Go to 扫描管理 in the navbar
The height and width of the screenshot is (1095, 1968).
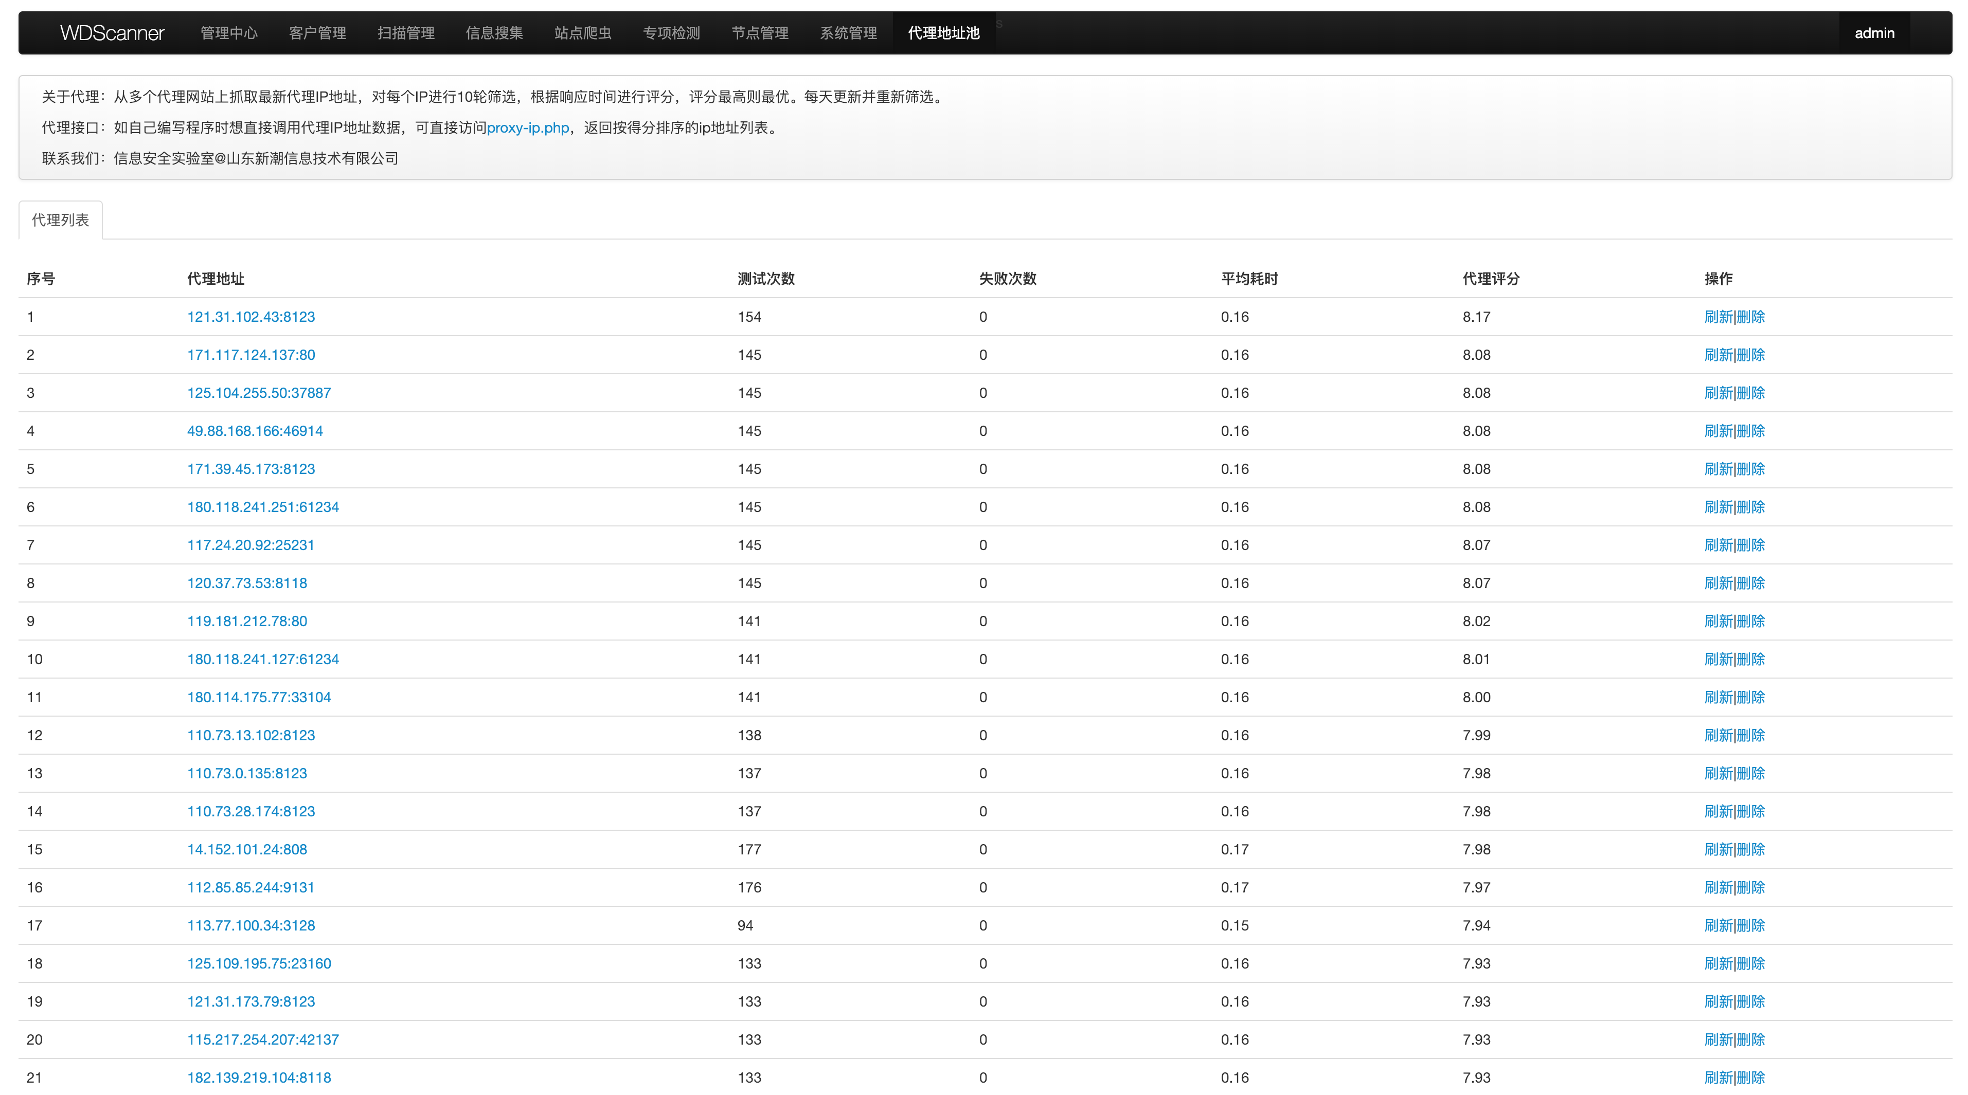406,33
